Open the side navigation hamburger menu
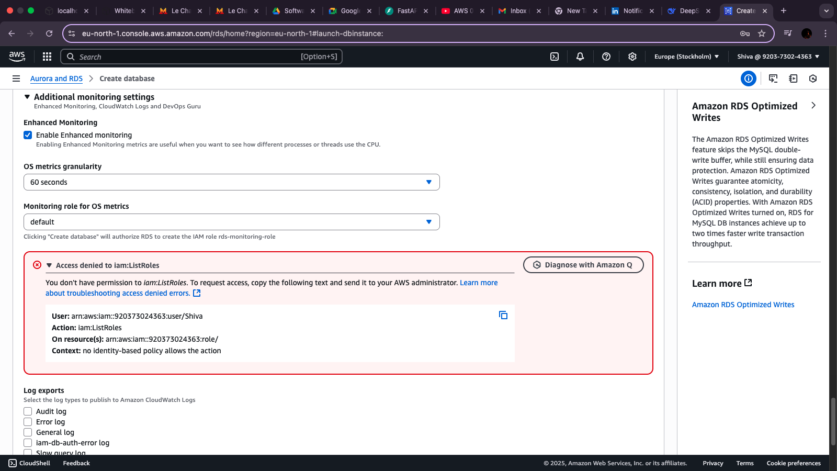Viewport: 837px width, 471px height. [x=16, y=78]
